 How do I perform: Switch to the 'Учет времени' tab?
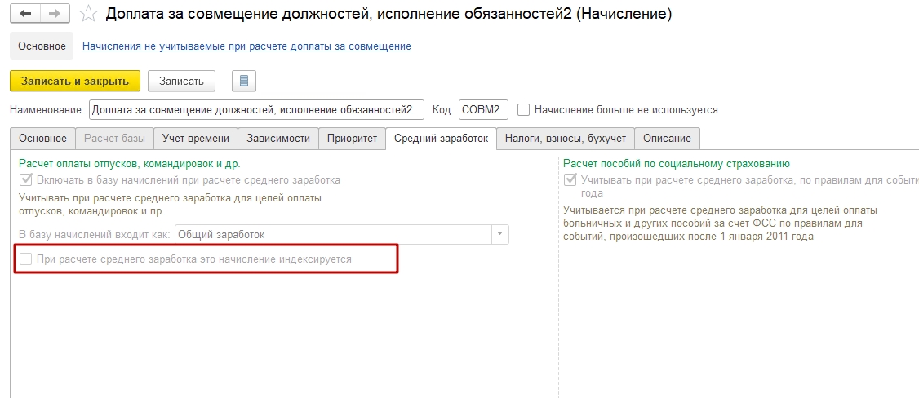[x=197, y=139]
